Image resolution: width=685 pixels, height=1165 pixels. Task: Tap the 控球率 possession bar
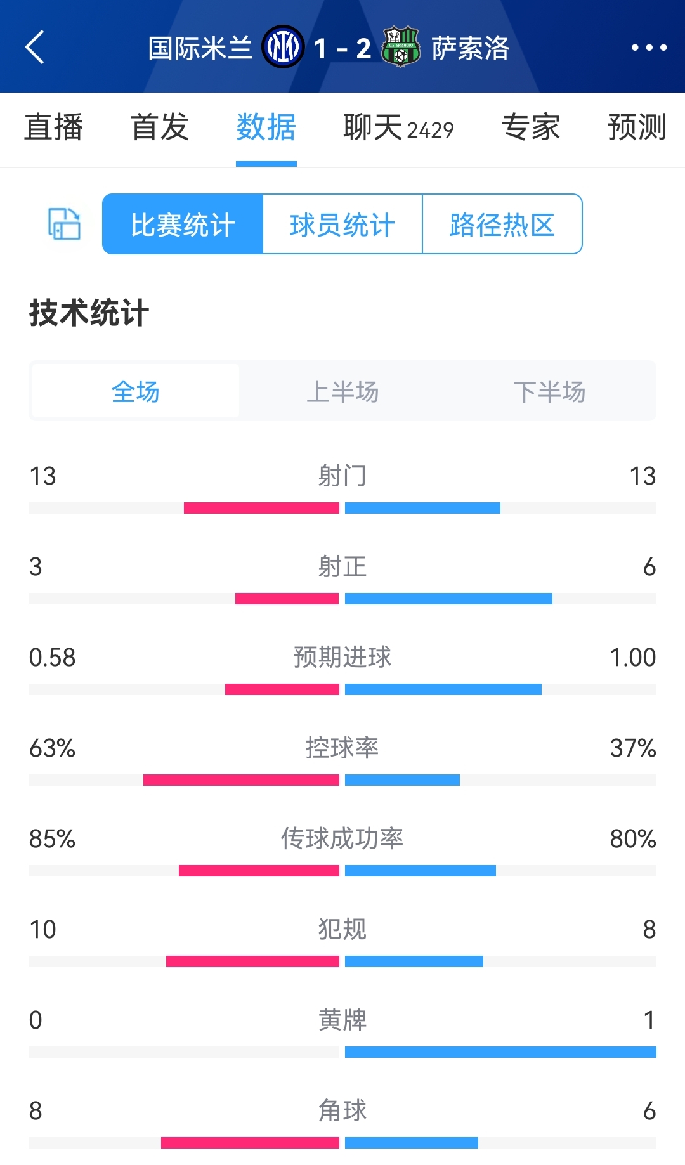[x=342, y=780]
